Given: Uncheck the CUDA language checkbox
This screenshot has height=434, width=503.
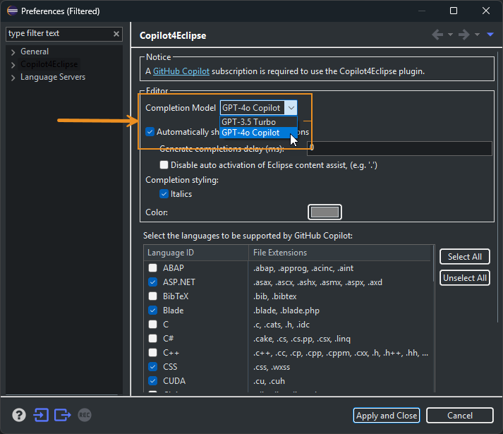Looking at the screenshot, I should pos(152,380).
